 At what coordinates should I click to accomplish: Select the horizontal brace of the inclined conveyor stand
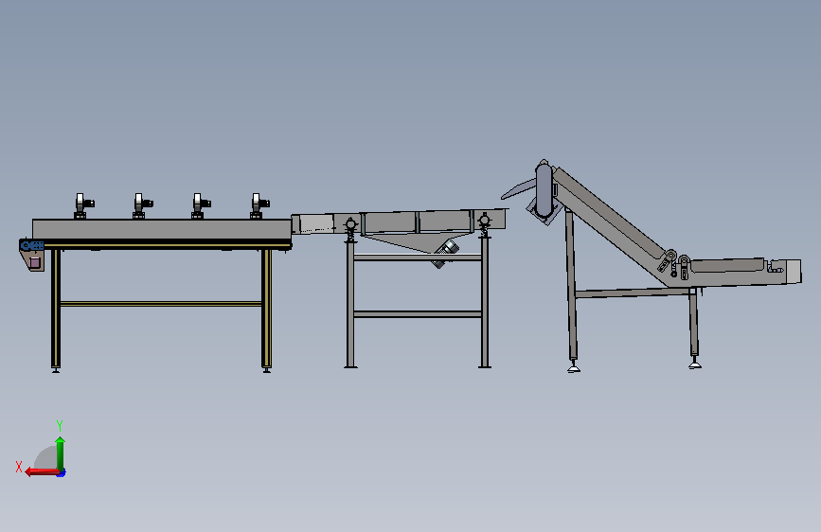point(633,293)
